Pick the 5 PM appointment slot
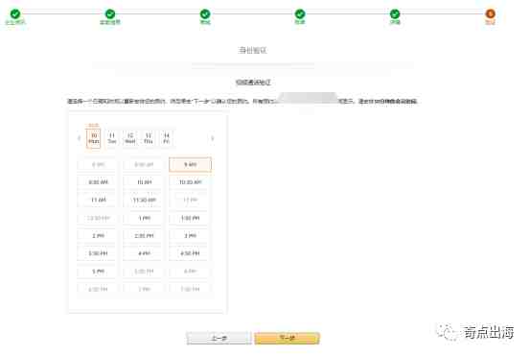 [99, 272]
